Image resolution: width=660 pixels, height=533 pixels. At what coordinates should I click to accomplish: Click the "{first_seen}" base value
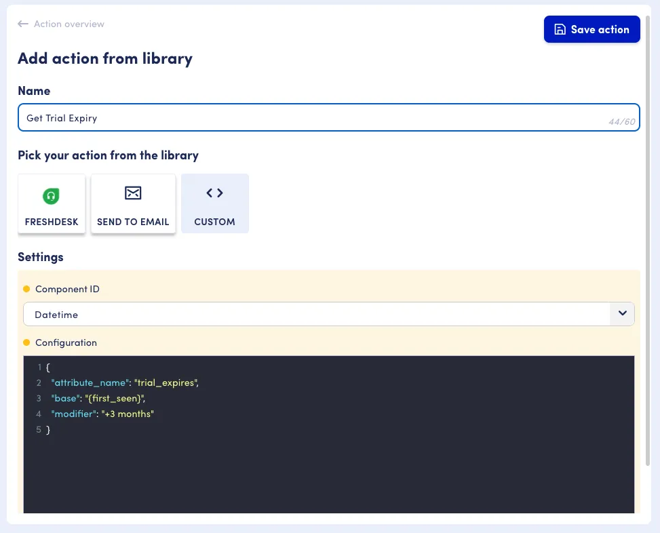115,398
